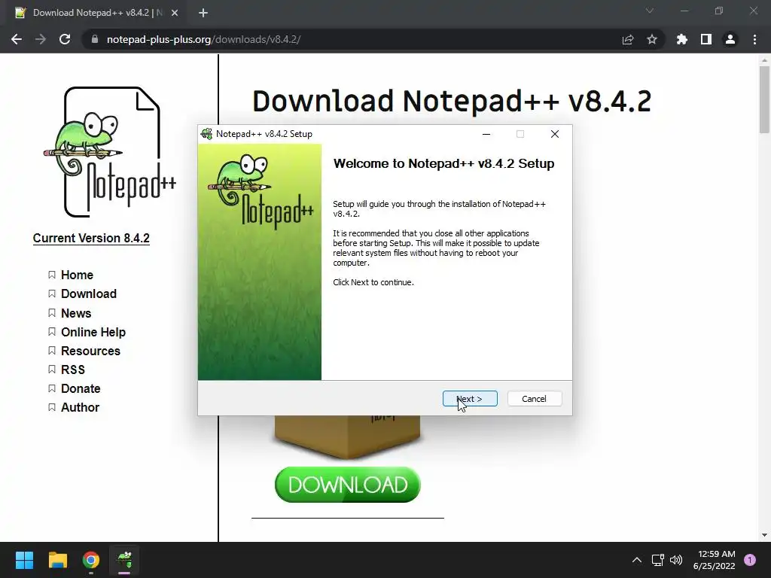Open the Chrome tab search chevron
Screen dimensions: 771x578
(650, 11)
